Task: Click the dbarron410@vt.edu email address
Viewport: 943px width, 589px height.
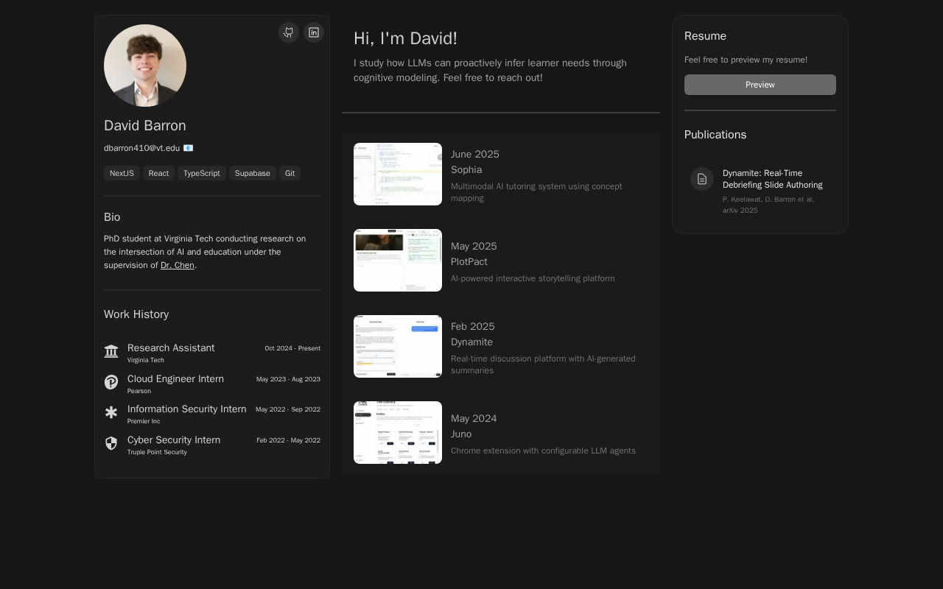Action: [142, 148]
